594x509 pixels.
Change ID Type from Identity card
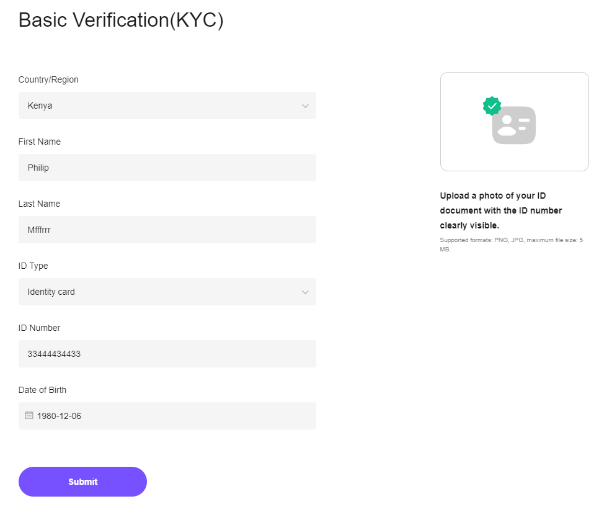click(x=167, y=292)
